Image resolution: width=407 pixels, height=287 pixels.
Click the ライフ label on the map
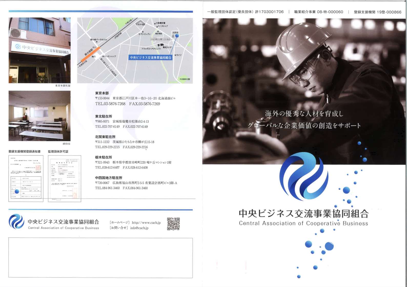click(x=179, y=55)
